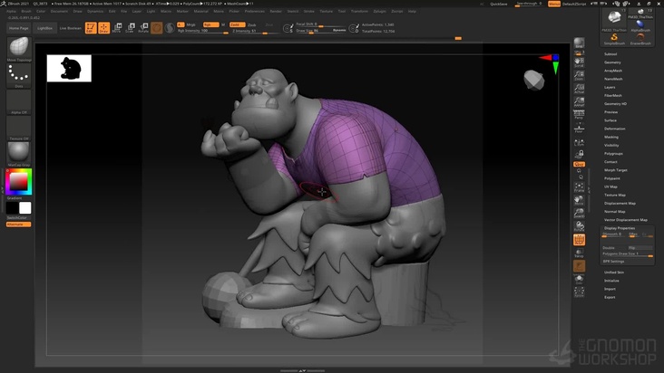Open the Texture Off slot
Screen dimensions: 664x373
click(x=19, y=128)
